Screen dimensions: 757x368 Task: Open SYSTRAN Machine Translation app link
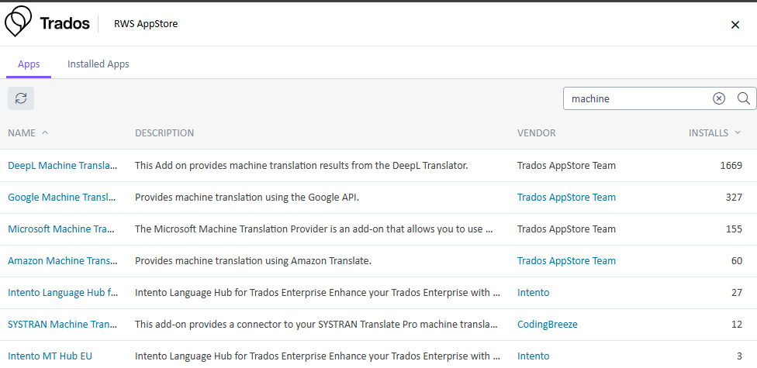[x=62, y=324]
